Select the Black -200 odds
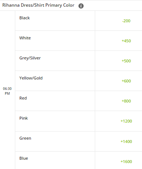 click(x=126, y=21)
